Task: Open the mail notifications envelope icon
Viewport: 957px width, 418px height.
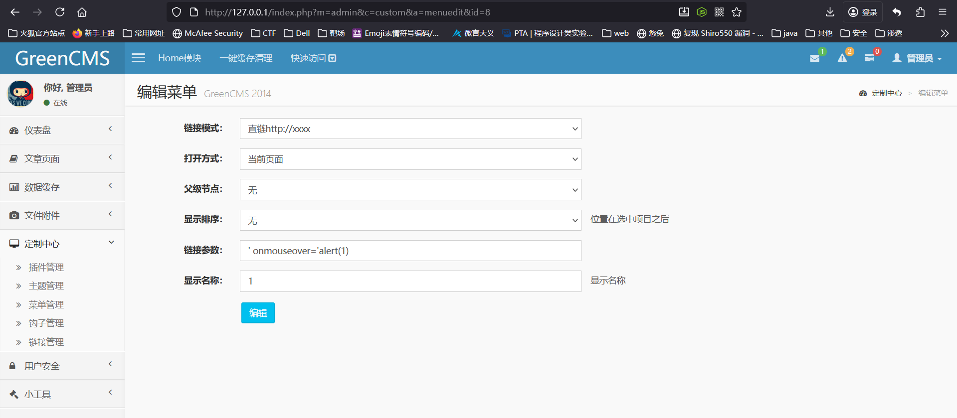Action: coord(814,58)
